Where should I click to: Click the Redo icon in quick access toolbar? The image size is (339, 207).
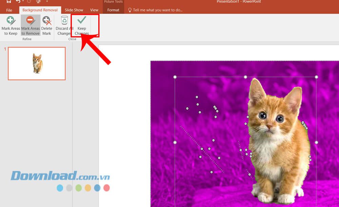click(29, 1)
